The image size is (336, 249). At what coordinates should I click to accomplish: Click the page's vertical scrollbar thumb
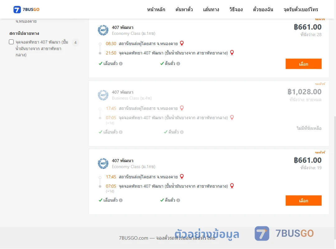[x=335, y=178]
